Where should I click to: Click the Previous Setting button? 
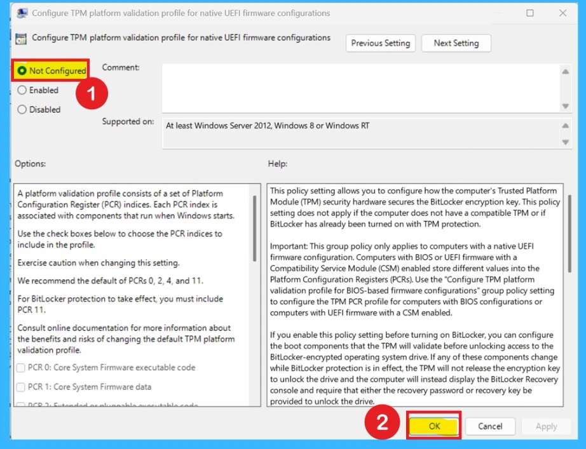[380, 43]
